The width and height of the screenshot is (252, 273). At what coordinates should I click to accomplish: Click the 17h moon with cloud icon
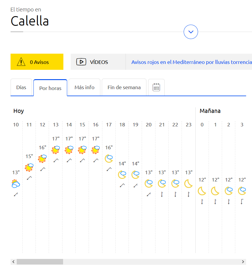(109, 158)
